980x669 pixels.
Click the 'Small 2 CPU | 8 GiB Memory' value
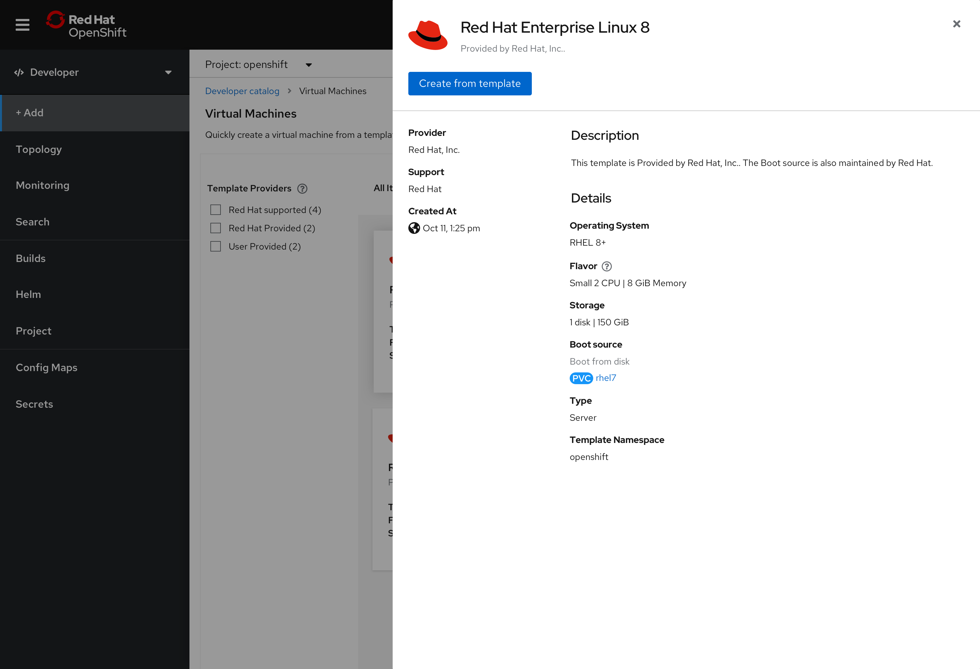(628, 283)
